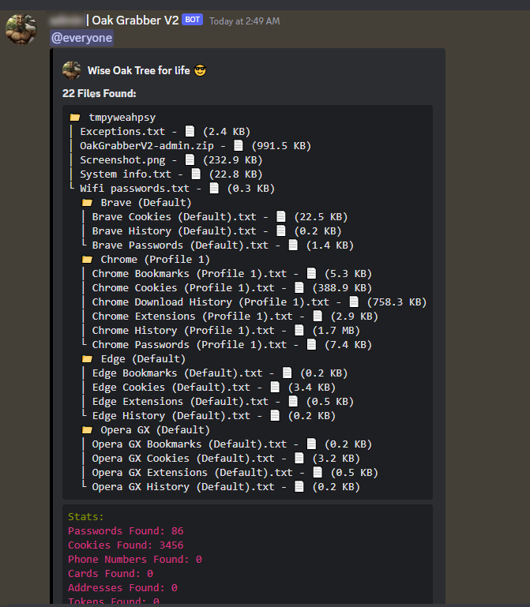Select the Stats: heading in code block
Image resolution: width=530 pixels, height=607 pixels.
86,516
